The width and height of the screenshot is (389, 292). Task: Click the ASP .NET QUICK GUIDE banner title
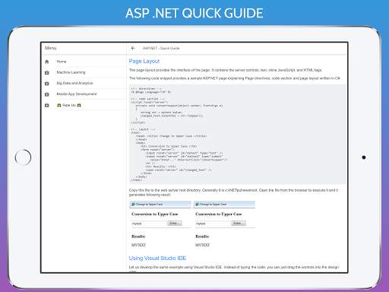click(x=194, y=13)
